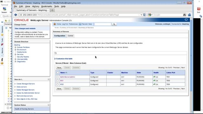This screenshot has width=203, height=114.
Task: Expand the Diagnostics tree node
Action: point(16,61)
